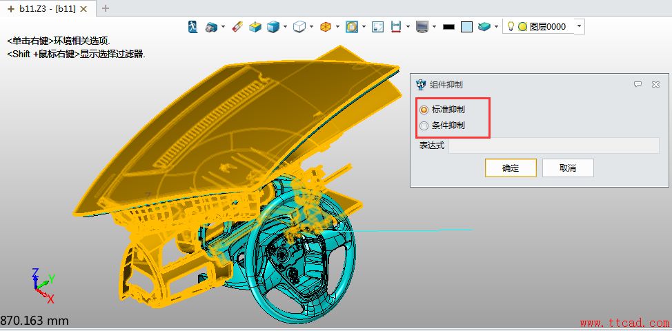The height and width of the screenshot is (331, 672).
Task: Close the 组件抑制 dialog
Action: (x=655, y=84)
